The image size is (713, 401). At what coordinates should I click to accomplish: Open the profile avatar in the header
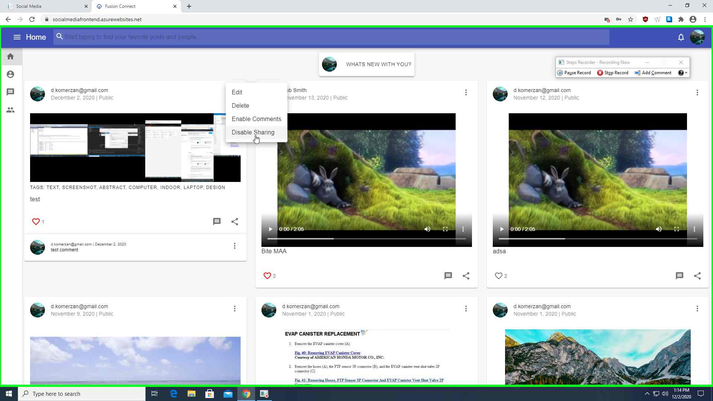tap(697, 37)
